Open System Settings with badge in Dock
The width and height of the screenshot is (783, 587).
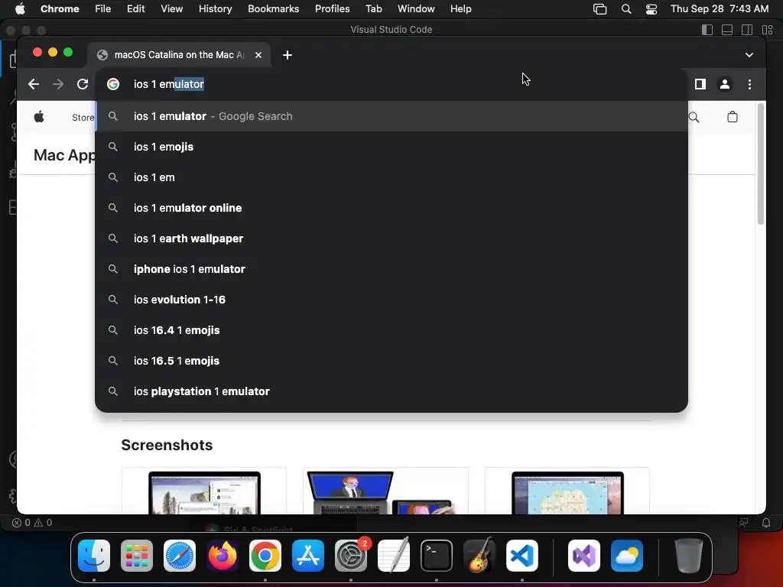(351, 556)
